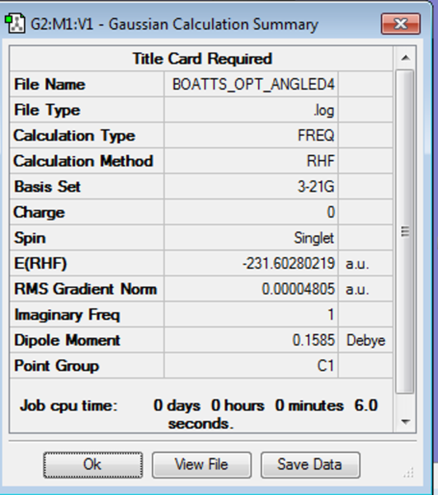The image size is (438, 495).
Task: Click the scrollbar up arrow
Action: (x=406, y=58)
